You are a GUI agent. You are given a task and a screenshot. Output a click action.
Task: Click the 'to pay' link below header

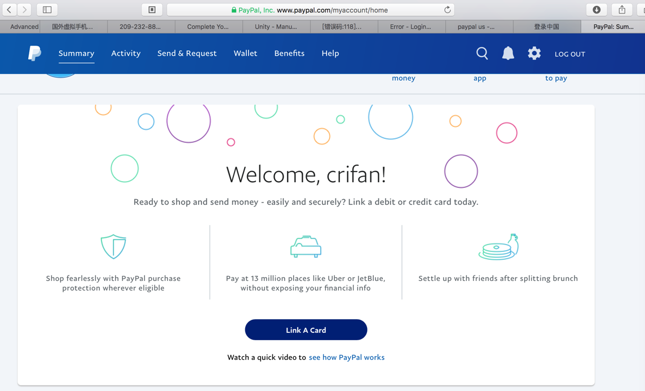coord(556,78)
